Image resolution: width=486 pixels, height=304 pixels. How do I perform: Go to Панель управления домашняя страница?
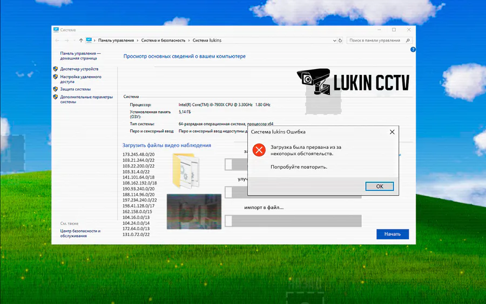coord(80,56)
